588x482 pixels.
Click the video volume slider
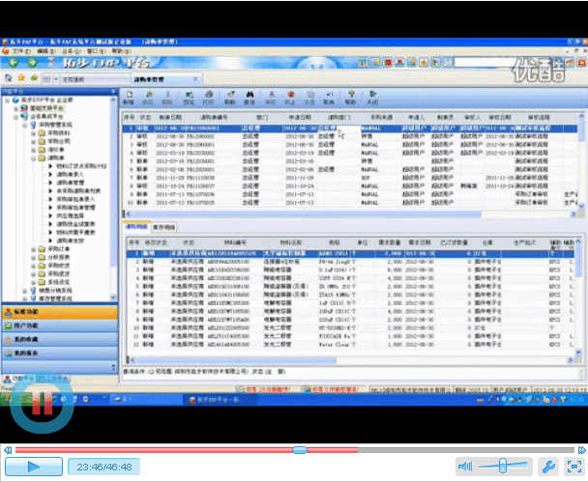503,466
